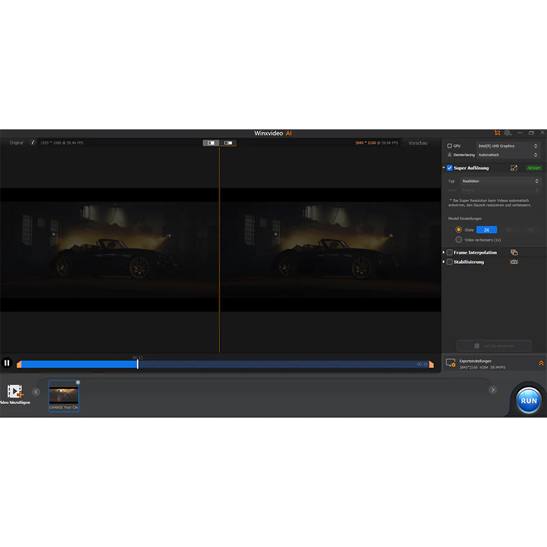Click the Original label

pyautogui.click(x=16, y=143)
